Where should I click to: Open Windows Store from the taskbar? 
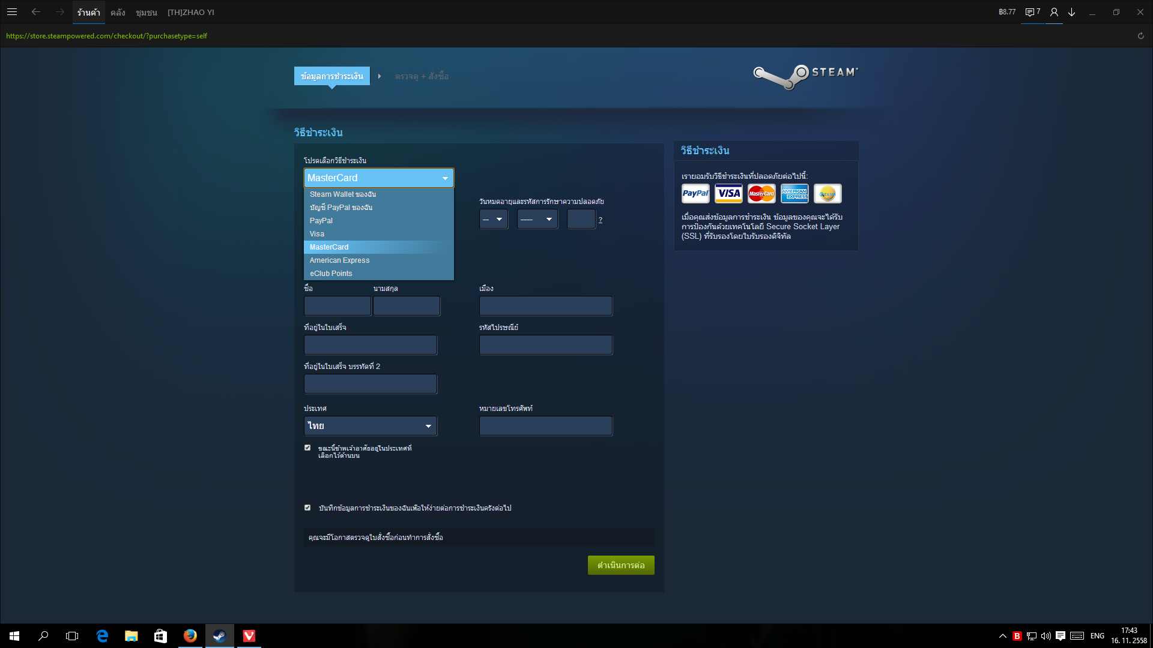coord(160,636)
